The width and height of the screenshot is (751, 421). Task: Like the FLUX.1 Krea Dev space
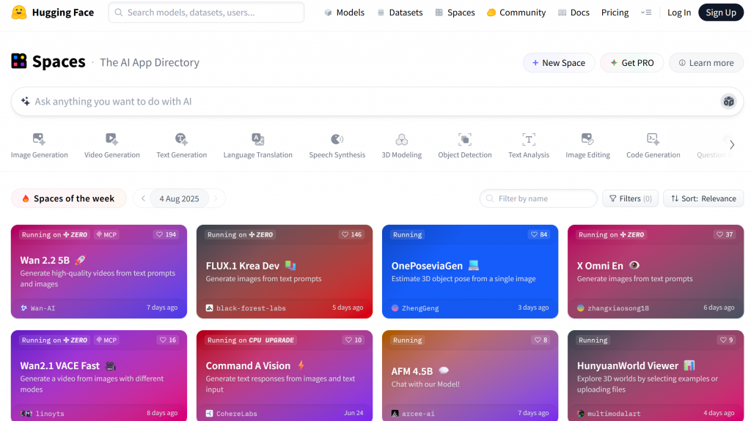pos(351,234)
